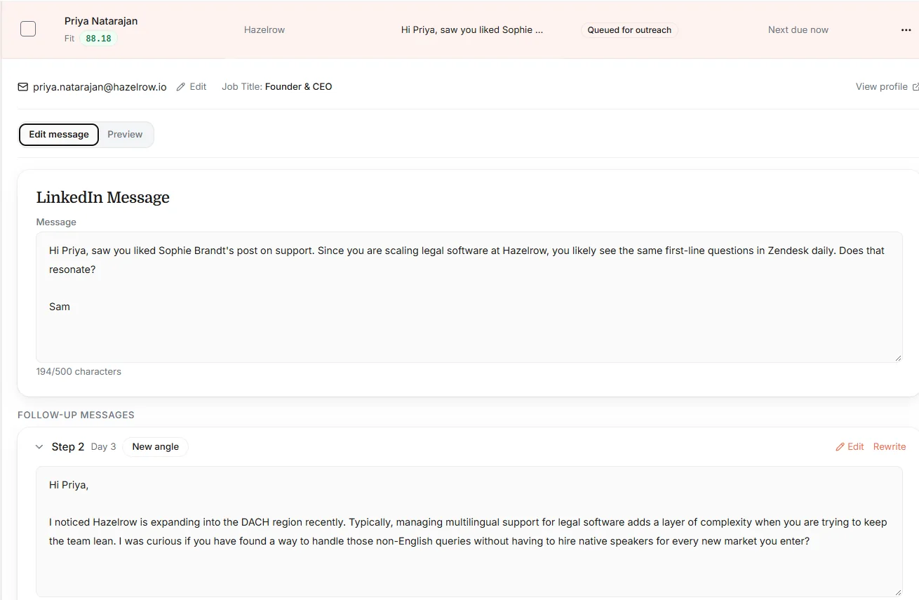Screen dimensions: 919x600
Task: Click the Priya Natarajan name
Action: 101,21
